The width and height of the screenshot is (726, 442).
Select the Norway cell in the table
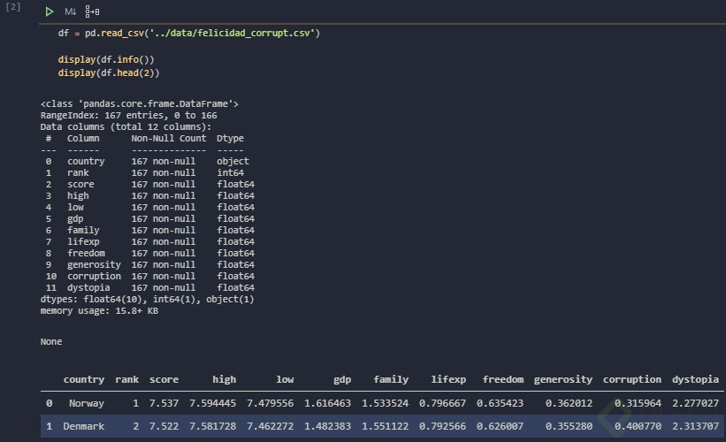coord(86,403)
